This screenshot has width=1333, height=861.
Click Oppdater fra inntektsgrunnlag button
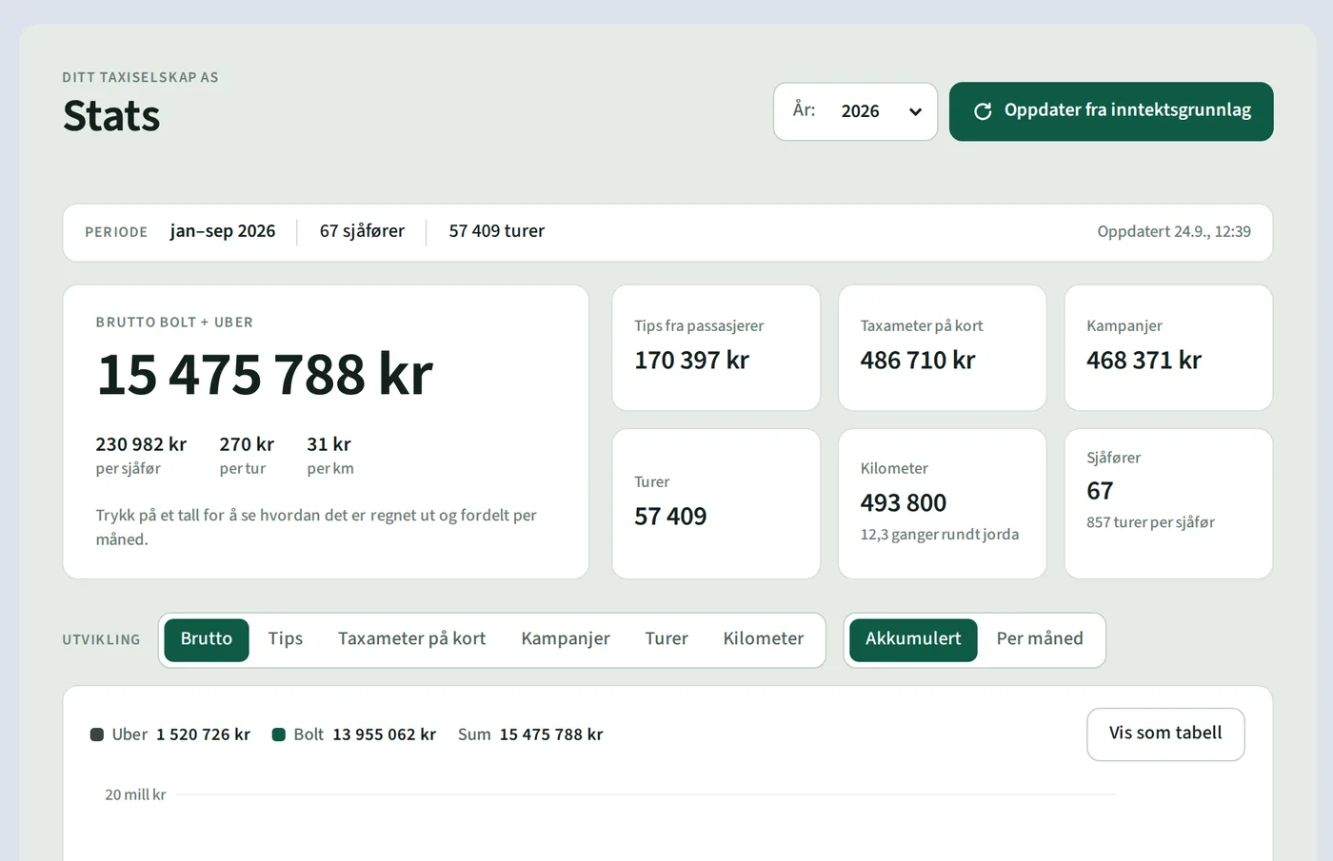point(1111,111)
